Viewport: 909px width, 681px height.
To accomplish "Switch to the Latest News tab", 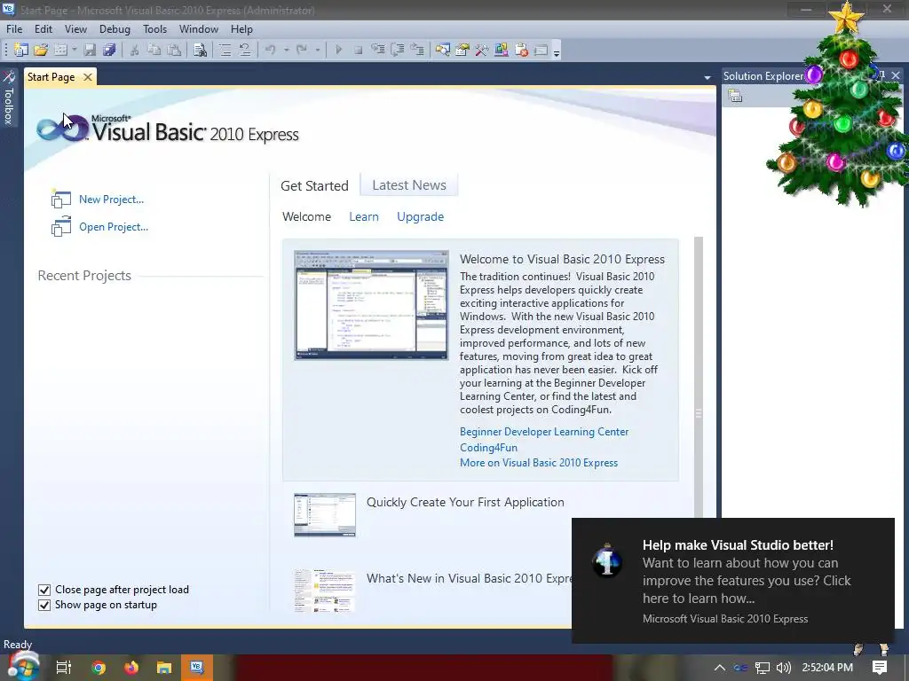I will (409, 185).
